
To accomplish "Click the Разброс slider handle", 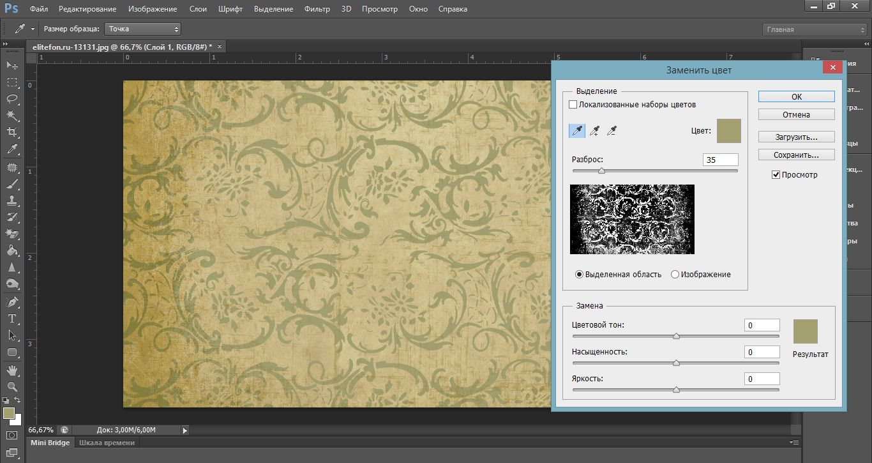I will coord(601,171).
